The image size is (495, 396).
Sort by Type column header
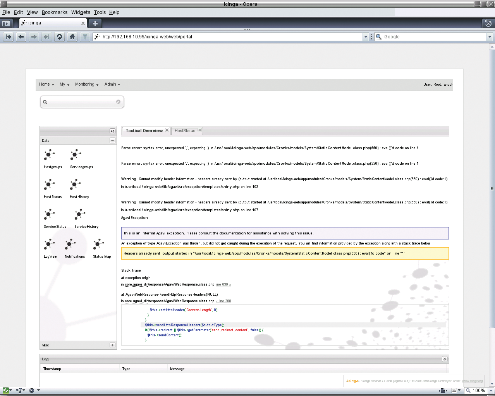pyautogui.click(x=143, y=369)
